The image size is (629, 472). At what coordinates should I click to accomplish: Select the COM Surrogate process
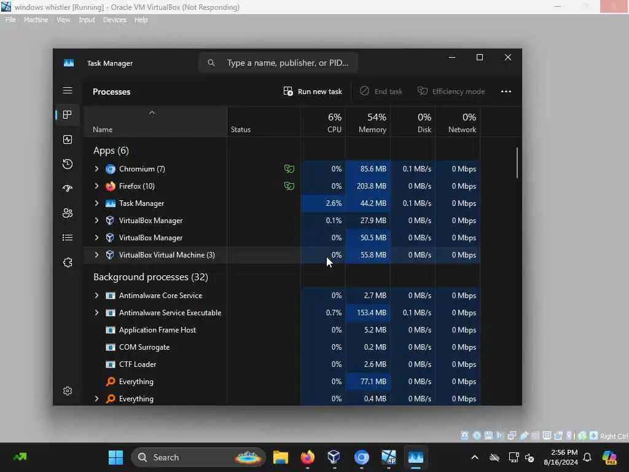[282, 347]
